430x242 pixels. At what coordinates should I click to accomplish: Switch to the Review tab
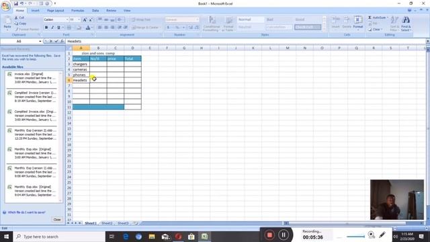click(x=111, y=11)
